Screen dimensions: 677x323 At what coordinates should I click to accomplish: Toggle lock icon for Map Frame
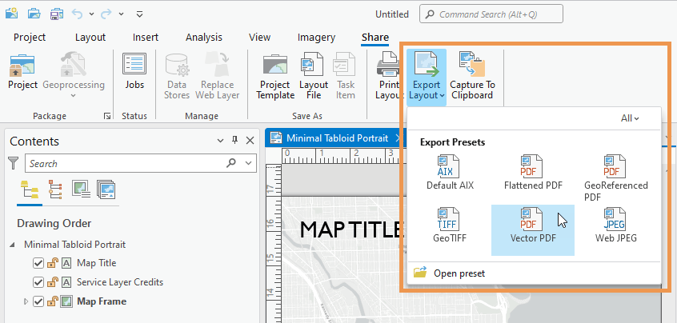(x=53, y=301)
